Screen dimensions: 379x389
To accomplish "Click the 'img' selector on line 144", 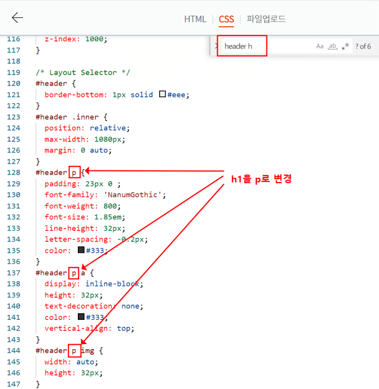I will click(x=88, y=351).
